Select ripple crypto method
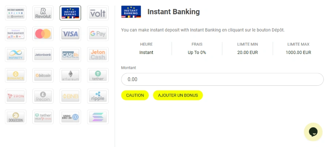Image resolution: width=329 pixels, height=147 pixels. (98, 96)
